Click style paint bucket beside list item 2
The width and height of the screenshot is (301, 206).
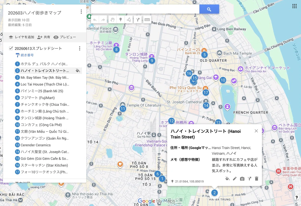(78, 71)
